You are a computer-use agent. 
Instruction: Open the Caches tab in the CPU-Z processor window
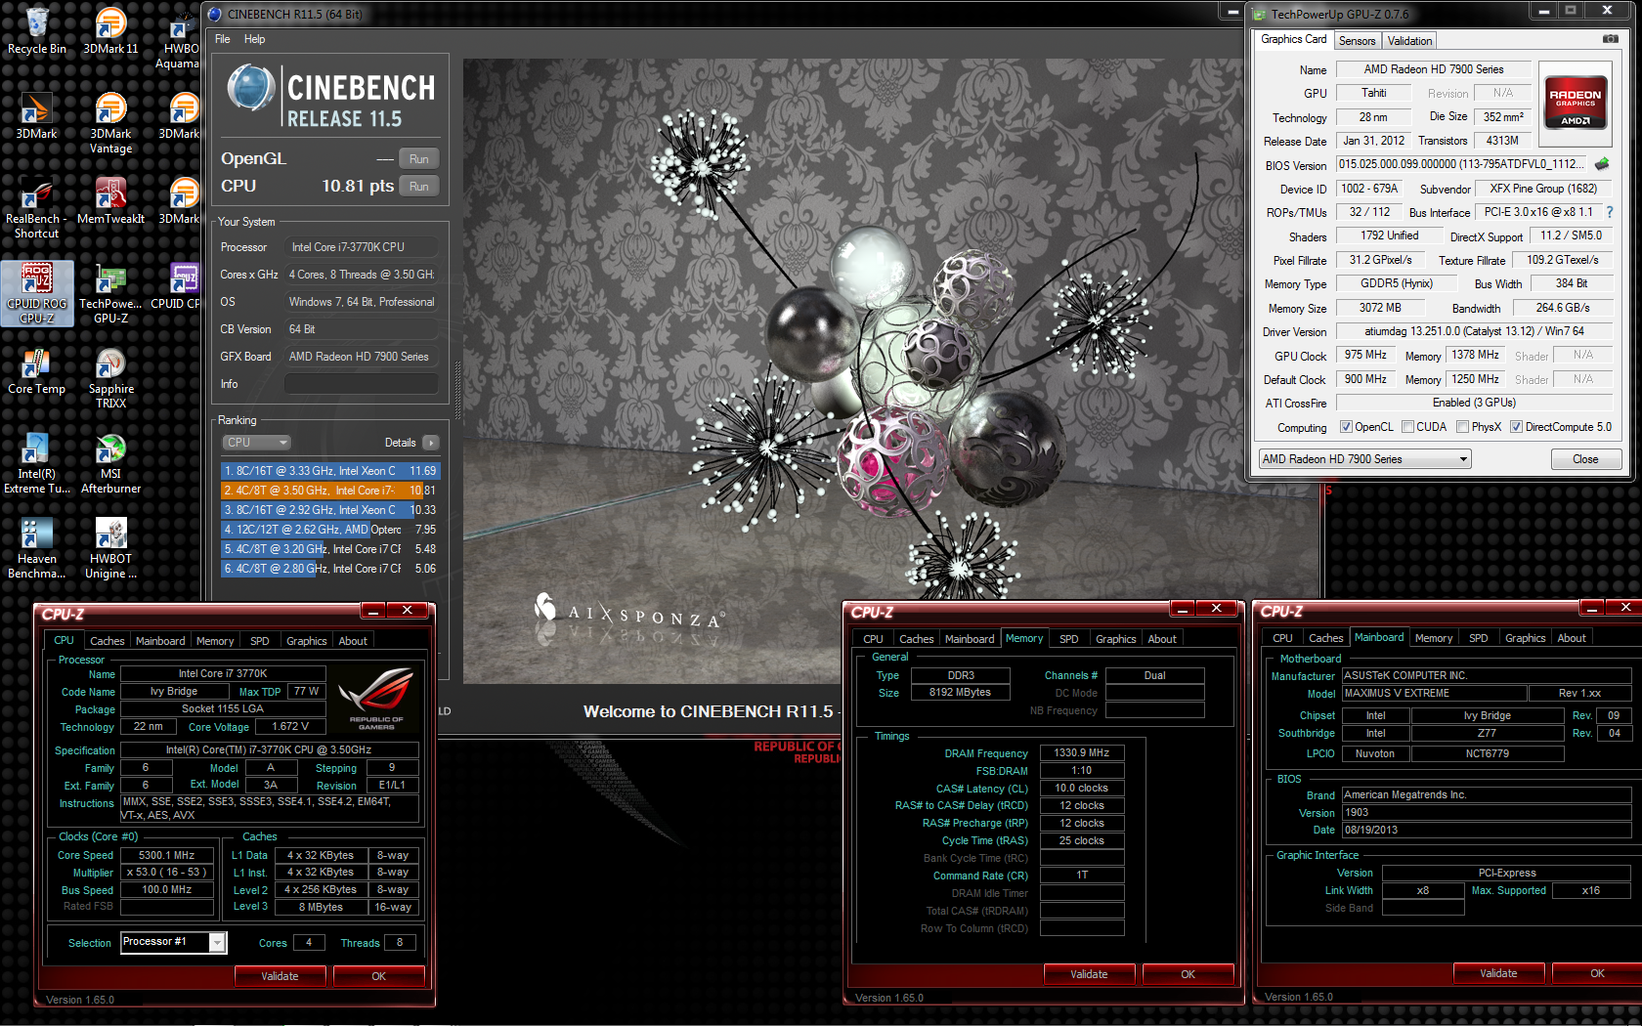click(x=108, y=641)
